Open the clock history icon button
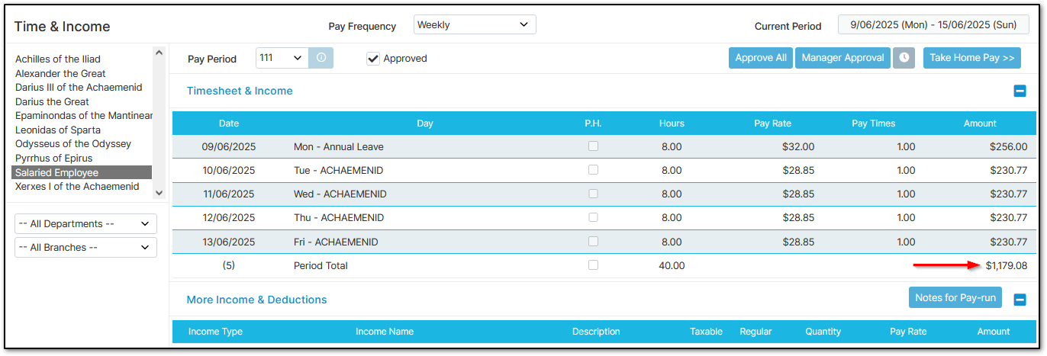 click(x=904, y=58)
